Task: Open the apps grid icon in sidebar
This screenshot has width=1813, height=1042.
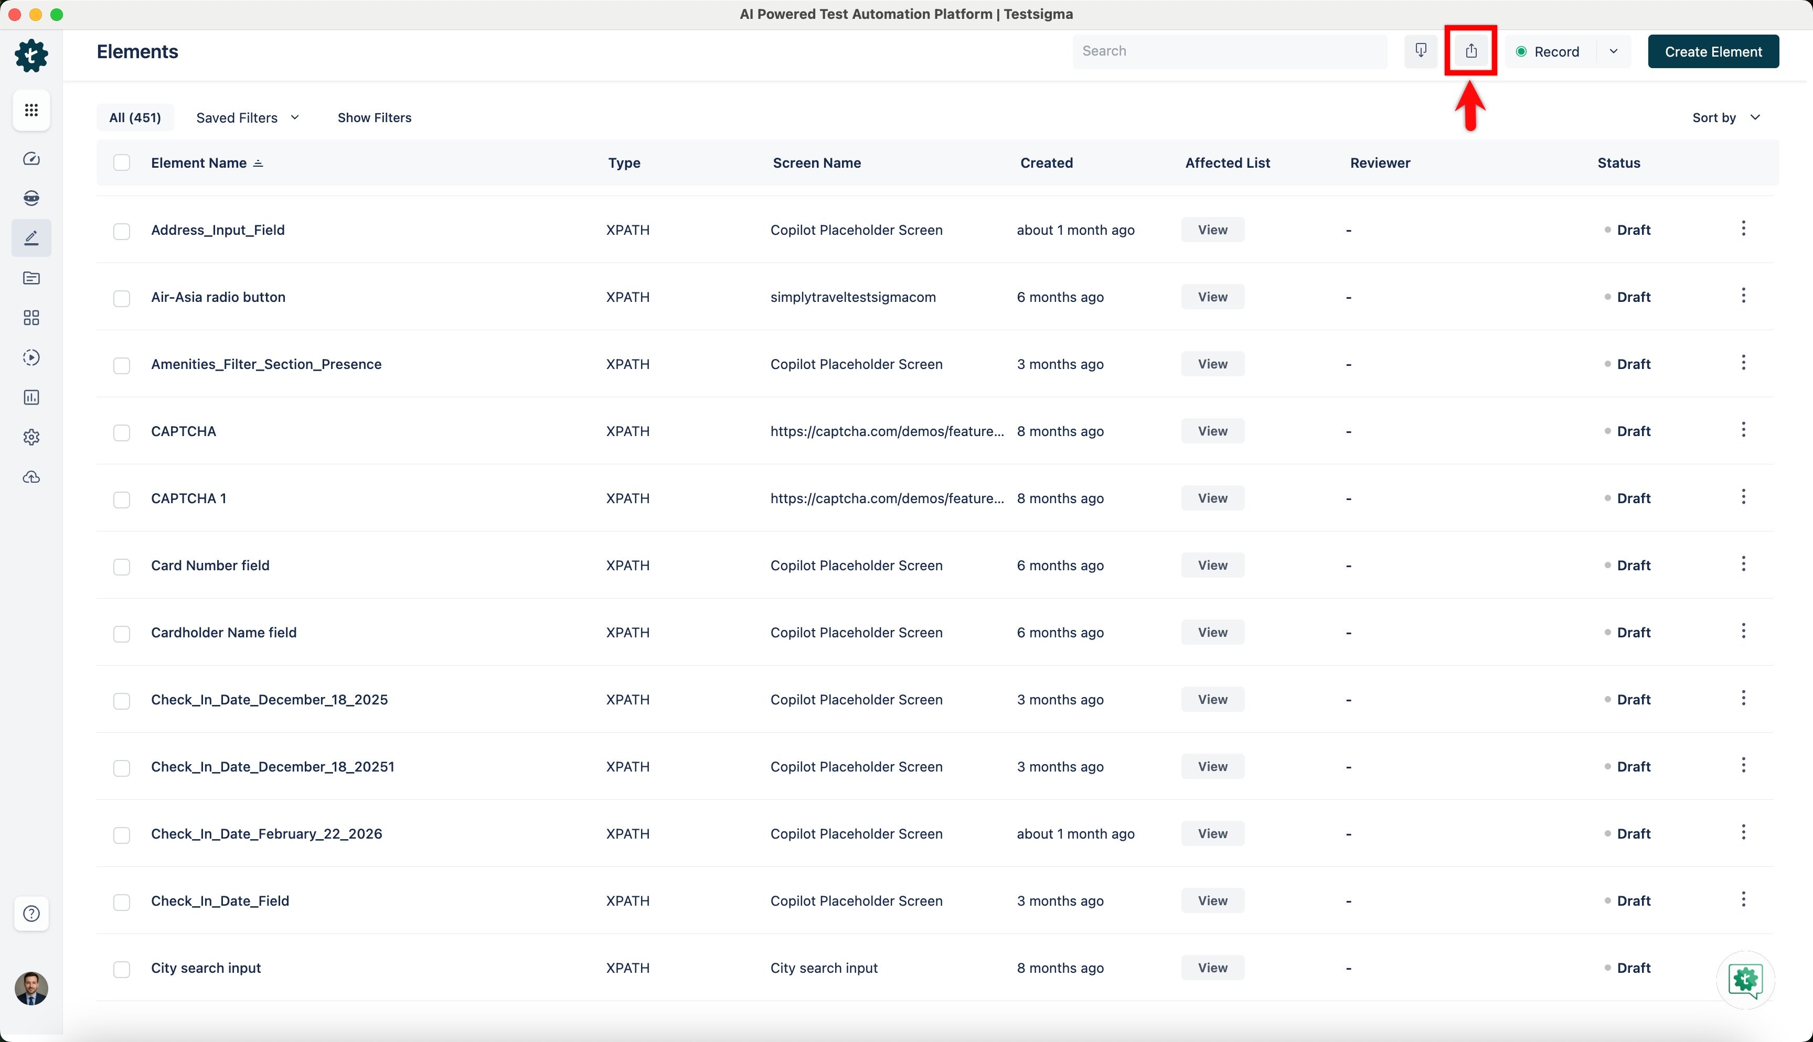Action: tap(31, 110)
